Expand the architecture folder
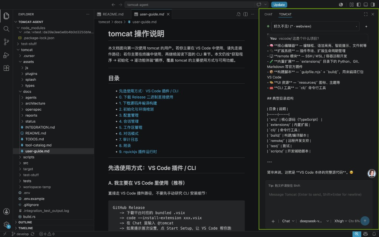Viewport: 379px width, 237px height. click(x=35, y=103)
